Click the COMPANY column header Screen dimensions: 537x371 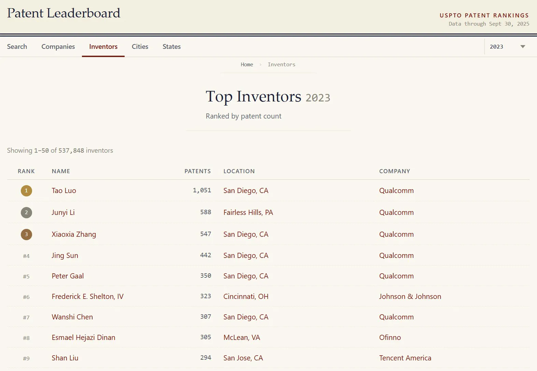coord(395,171)
